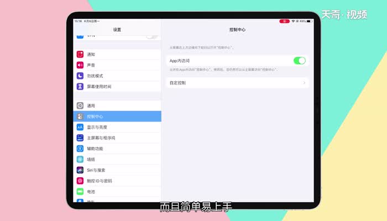
Task: Open 辅助功能 settings
Action: [117, 149]
